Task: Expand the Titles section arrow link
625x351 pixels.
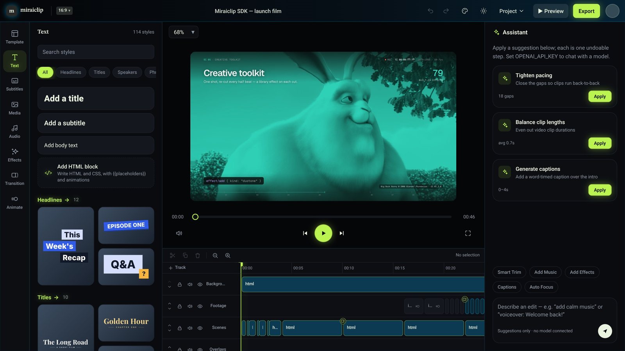Action: (48, 297)
